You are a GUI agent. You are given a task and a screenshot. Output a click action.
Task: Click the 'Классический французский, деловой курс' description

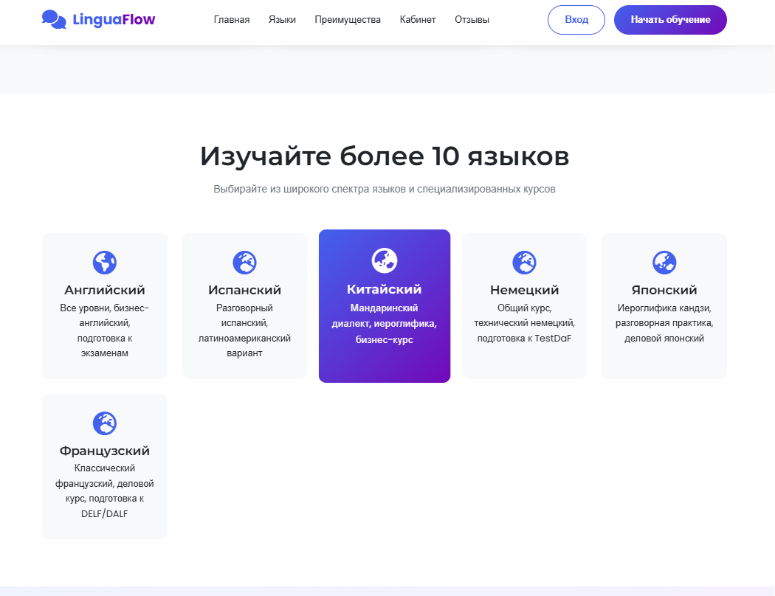click(x=105, y=491)
